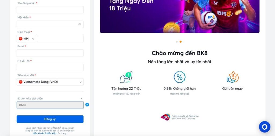The width and height of the screenshot is (275, 136).
Task: Click the Tận hưởng 22 Triệu cash hand icon
Action: 126,77
